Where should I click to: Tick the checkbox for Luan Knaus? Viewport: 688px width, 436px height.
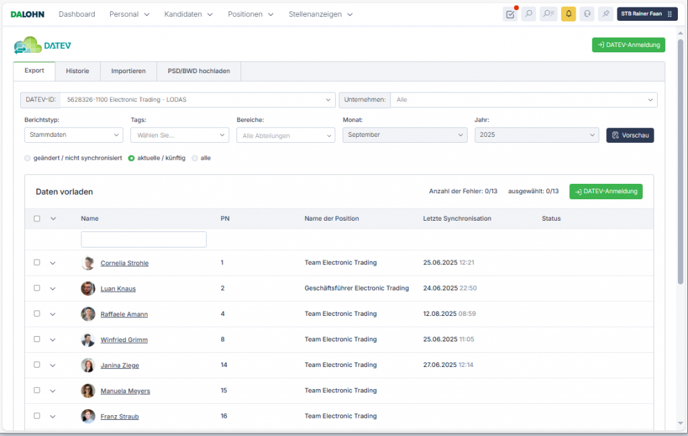(37, 288)
